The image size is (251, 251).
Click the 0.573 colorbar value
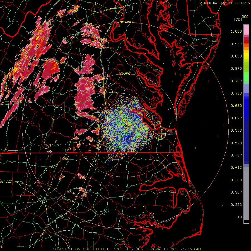point(236,131)
